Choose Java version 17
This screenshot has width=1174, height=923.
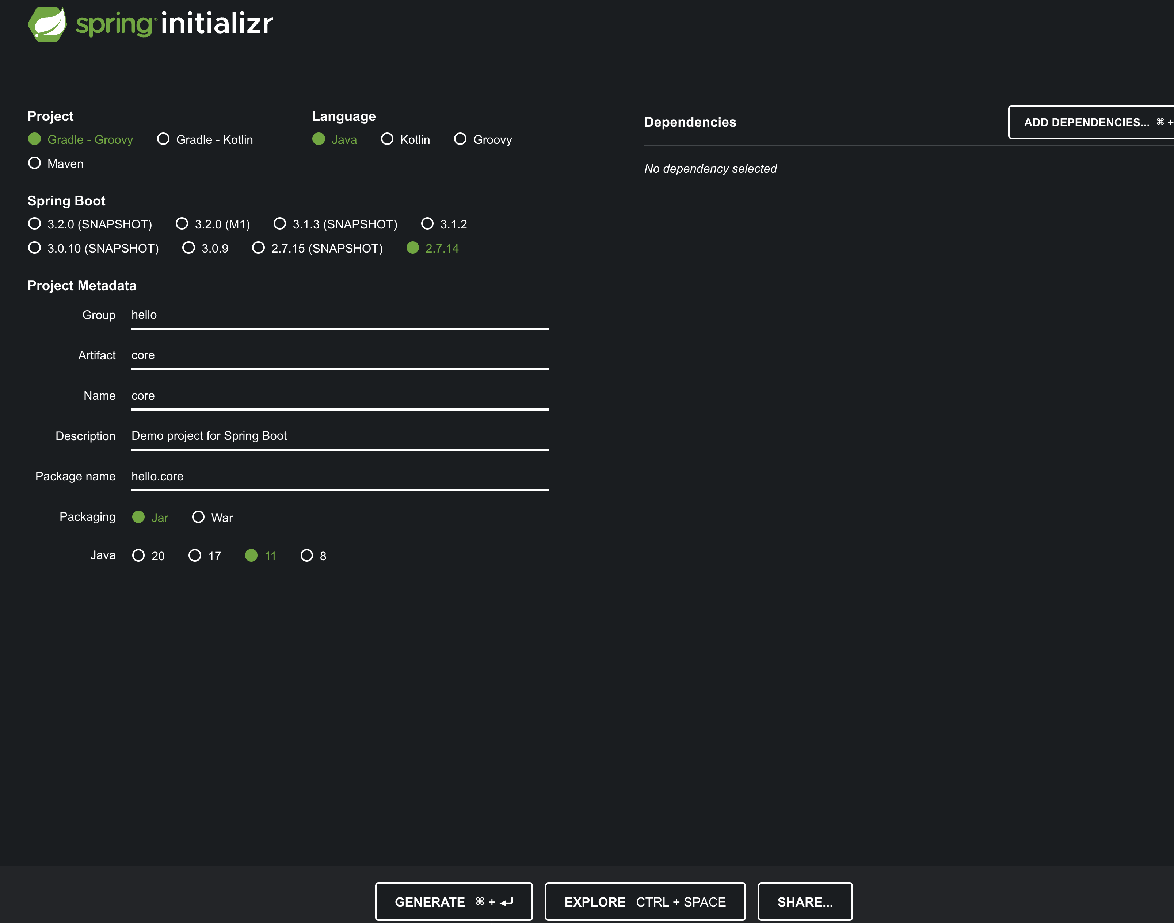pos(205,555)
